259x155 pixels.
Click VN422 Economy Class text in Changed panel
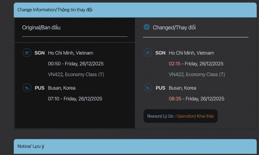tap(197, 74)
